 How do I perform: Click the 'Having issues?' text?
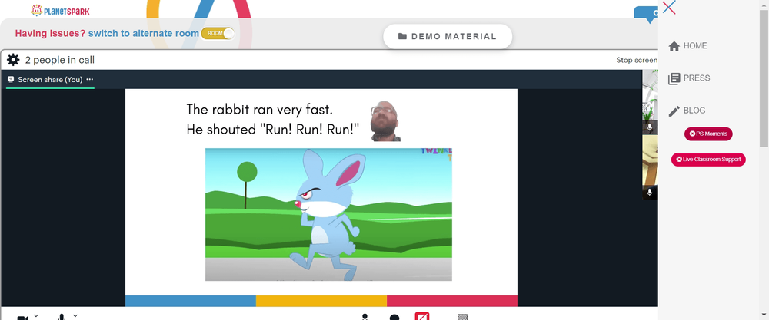50,33
